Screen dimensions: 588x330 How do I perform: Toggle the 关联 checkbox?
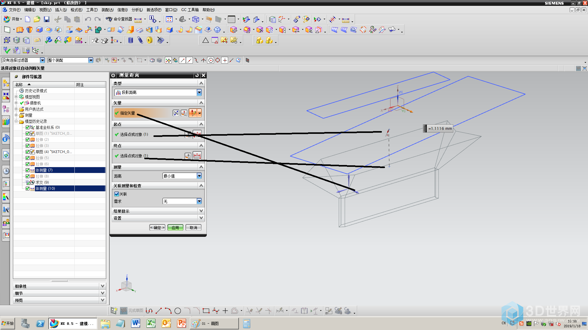tap(116, 194)
